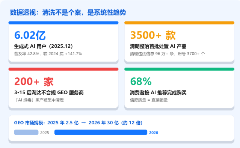Select the 2026 dark blue bar
Image resolution: width=240 pixels, height=148 pixels.
click(x=101, y=132)
